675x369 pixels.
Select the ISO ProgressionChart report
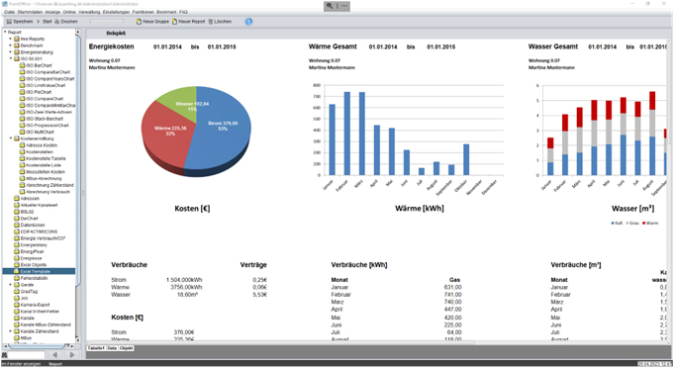pyautogui.click(x=44, y=126)
